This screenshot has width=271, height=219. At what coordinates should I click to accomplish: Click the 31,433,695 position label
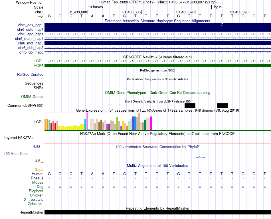[239, 12]
